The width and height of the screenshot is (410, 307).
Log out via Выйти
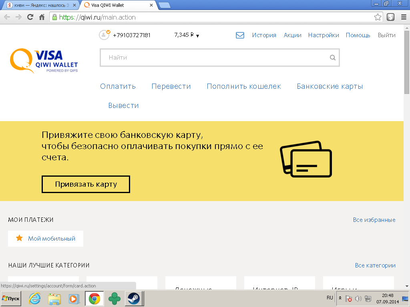386,35
